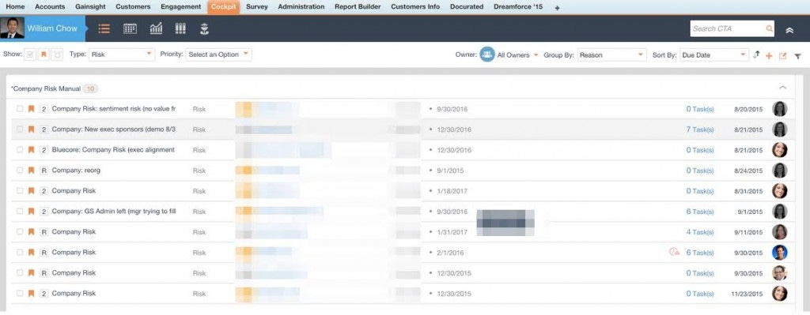Image resolution: width=810 pixels, height=315 pixels.
Task: Toggle Show snoozed alarm filter icon
Action: coord(57,54)
